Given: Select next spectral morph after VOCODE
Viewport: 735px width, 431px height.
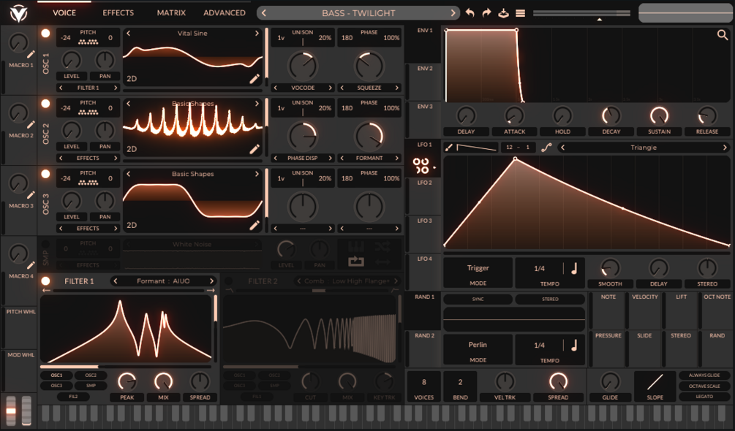Looking at the screenshot, I should click(330, 88).
